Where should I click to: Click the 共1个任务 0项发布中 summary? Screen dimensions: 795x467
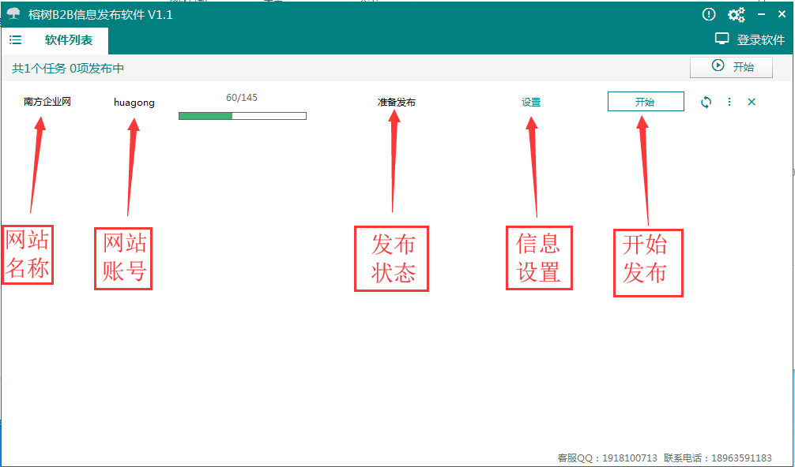(x=68, y=69)
